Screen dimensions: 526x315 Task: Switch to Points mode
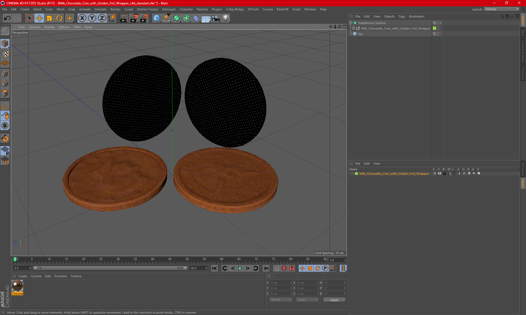click(5, 74)
